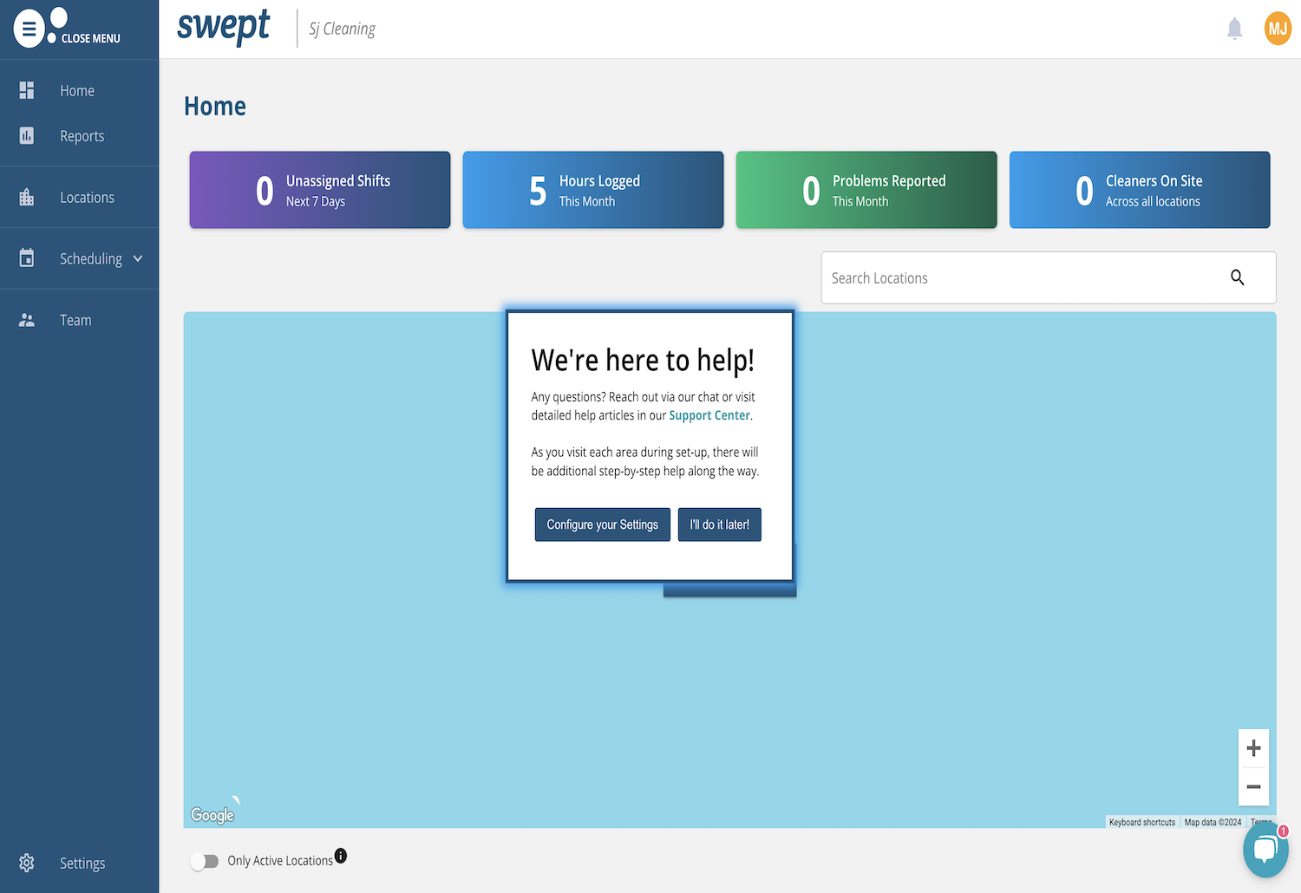
Task: Toggle Only Active Locations switch
Action: coord(206,861)
